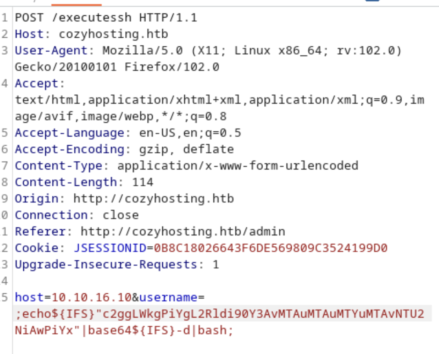Select the Content-Length value 114

click(x=143, y=182)
